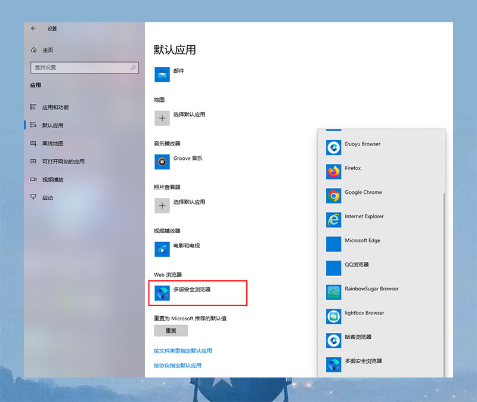Choose RainbowSugar Browser as default
Image resolution: width=477 pixels, height=402 pixels.
[364, 289]
